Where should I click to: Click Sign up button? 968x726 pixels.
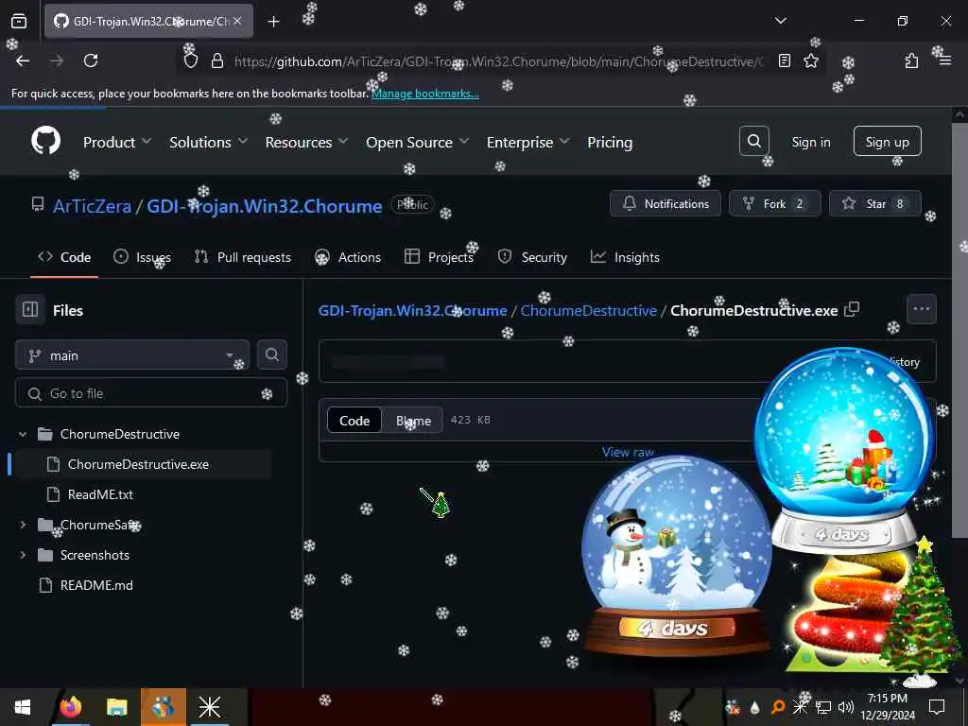pyautogui.click(x=887, y=142)
